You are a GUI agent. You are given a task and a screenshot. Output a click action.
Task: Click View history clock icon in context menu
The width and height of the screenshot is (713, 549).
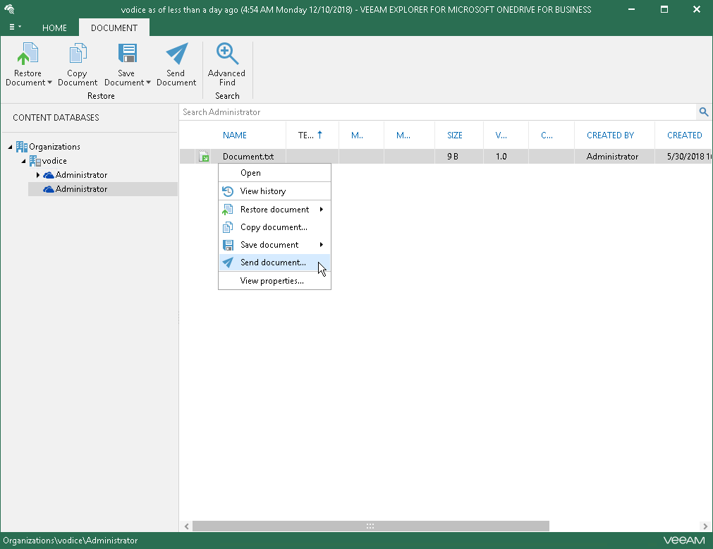(228, 191)
